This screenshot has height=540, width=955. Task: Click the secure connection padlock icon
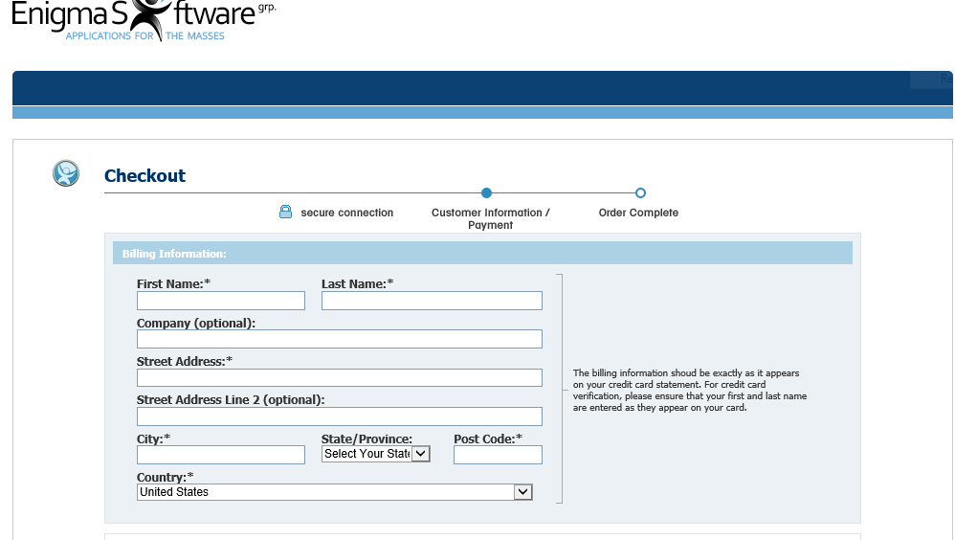tap(285, 212)
